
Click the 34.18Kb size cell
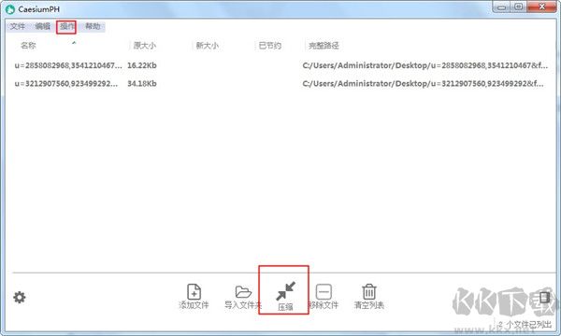[x=142, y=84]
